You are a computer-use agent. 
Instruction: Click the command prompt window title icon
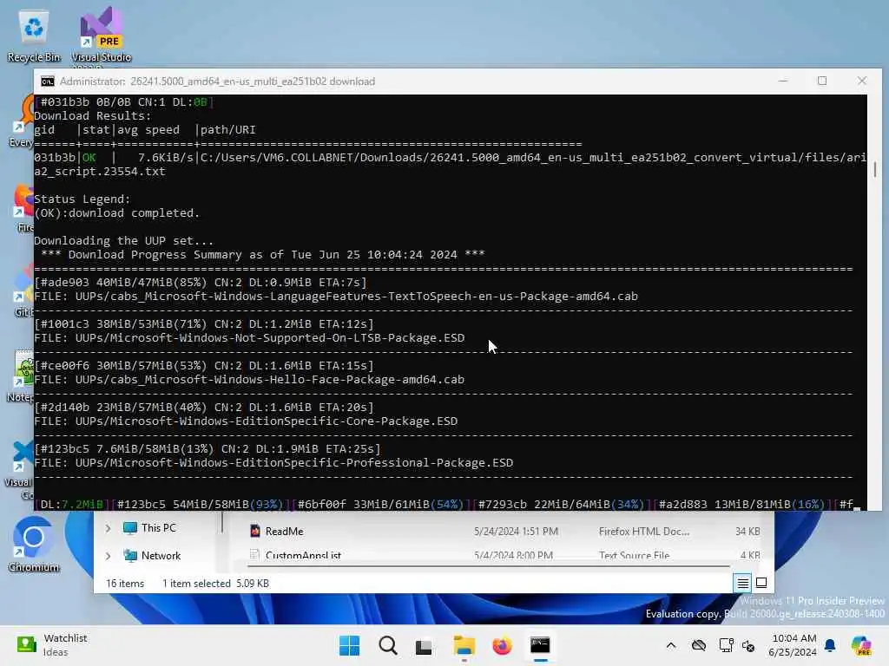[48, 82]
